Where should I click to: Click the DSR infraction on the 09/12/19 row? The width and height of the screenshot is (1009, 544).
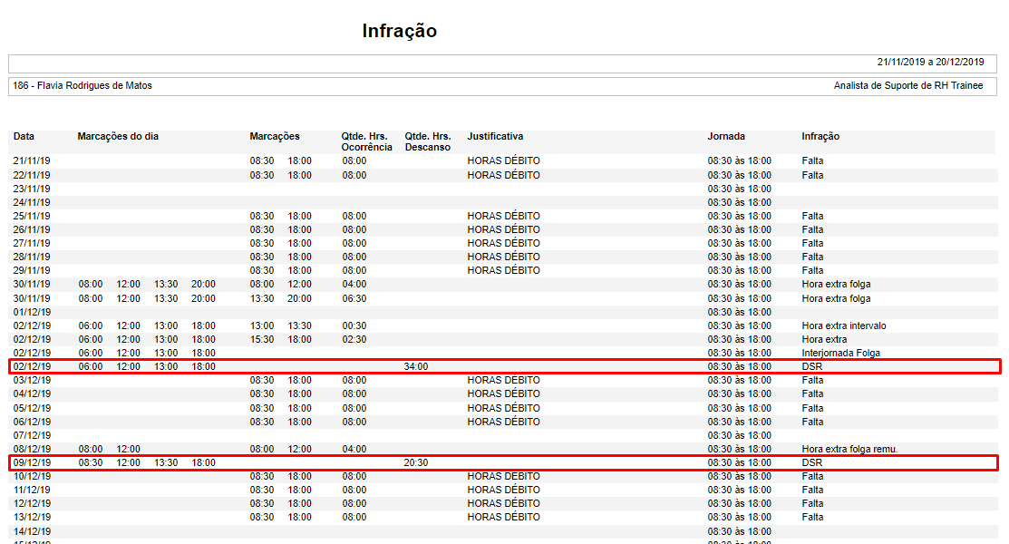[812, 462]
